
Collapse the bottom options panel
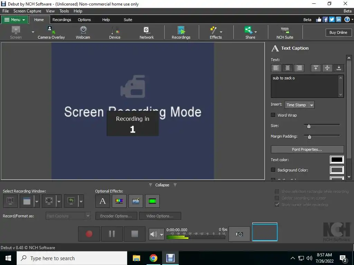point(162,185)
